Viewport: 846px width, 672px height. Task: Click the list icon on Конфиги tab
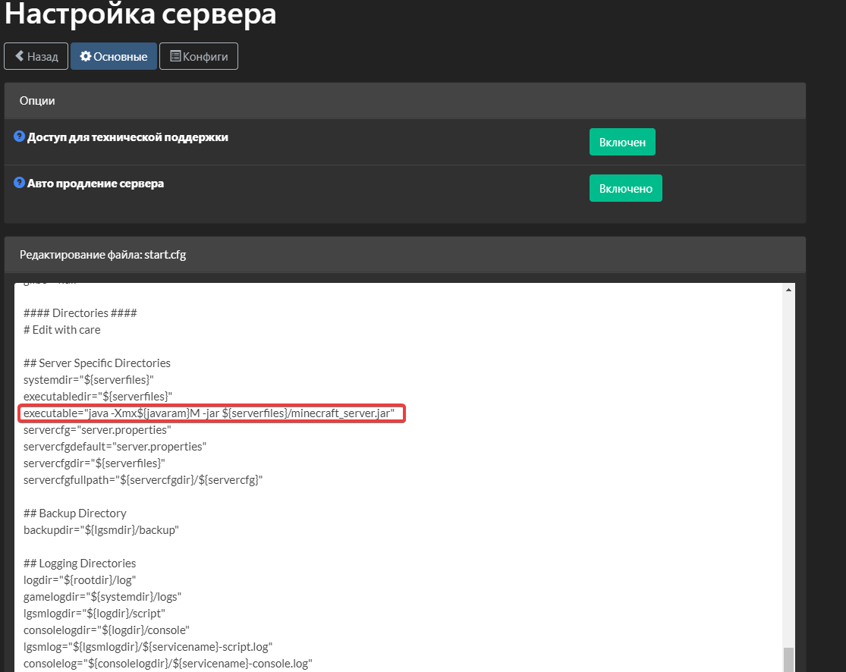[x=175, y=56]
